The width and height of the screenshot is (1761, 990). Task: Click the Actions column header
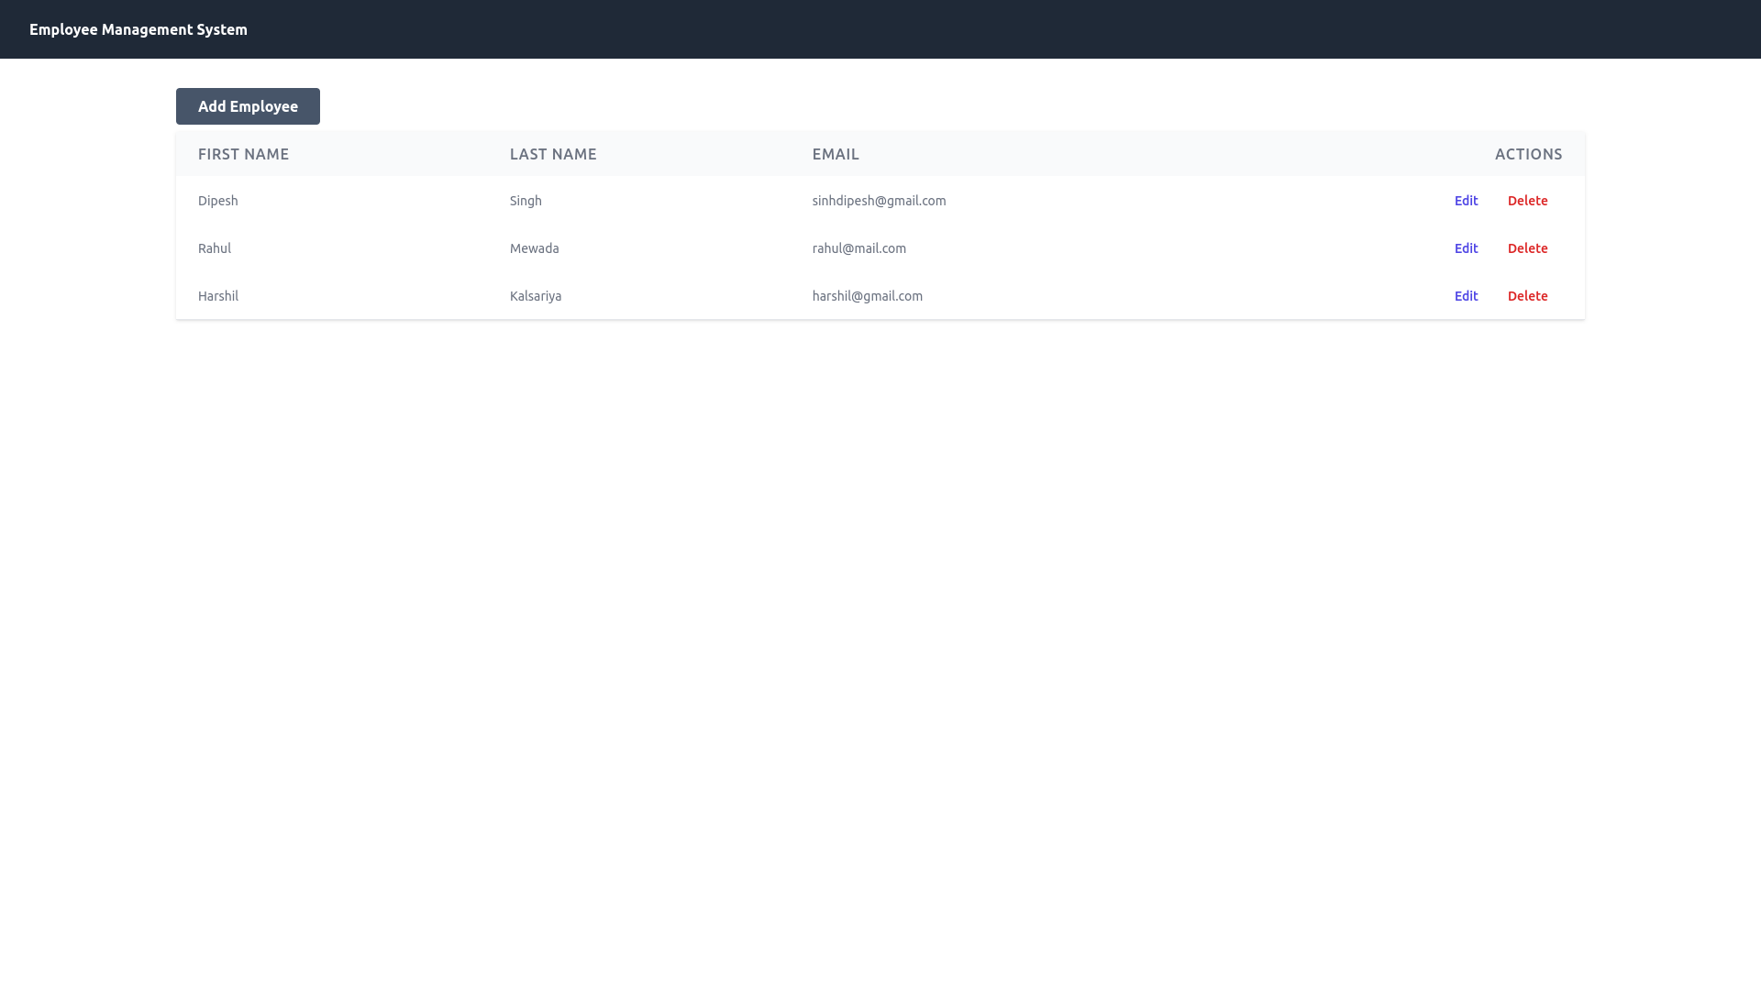(x=1528, y=154)
